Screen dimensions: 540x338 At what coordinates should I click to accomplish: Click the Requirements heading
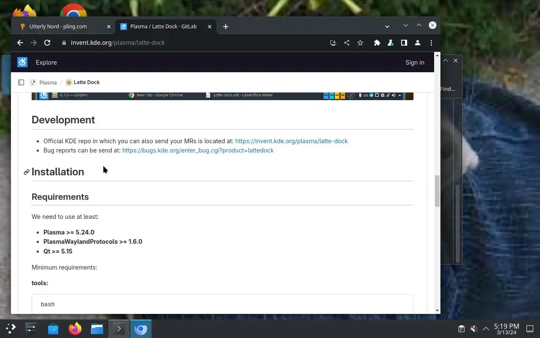point(60,197)
